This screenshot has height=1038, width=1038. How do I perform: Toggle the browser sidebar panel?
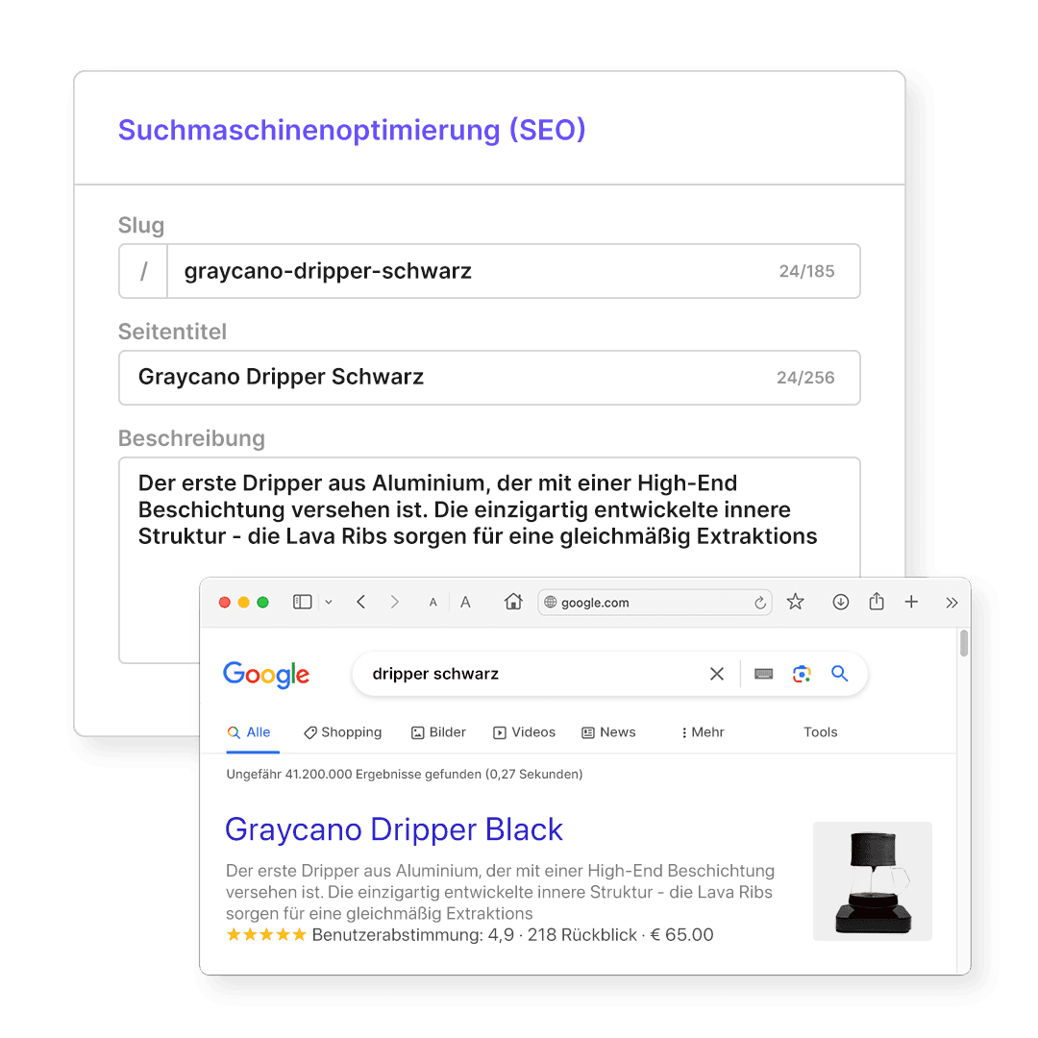point(303,602)
